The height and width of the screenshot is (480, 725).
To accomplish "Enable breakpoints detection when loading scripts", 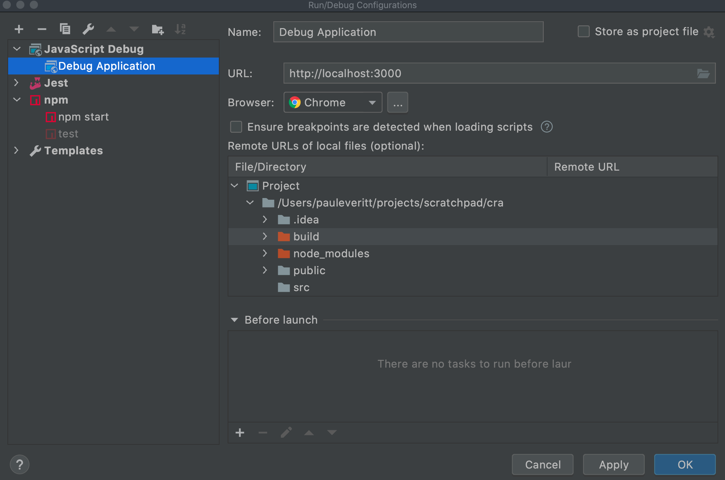I will click(236, 127).
